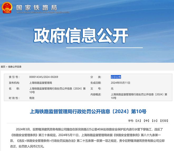This screenshot has width=174, height=151.
Task: Click the 时效性 value 有效
Action: [x=32, y=98]
